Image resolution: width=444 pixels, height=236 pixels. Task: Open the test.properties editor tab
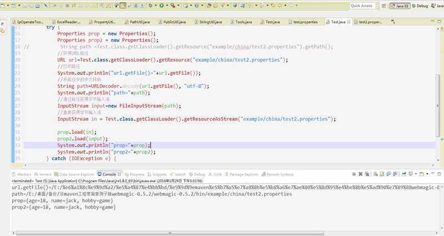pos(303,22)
